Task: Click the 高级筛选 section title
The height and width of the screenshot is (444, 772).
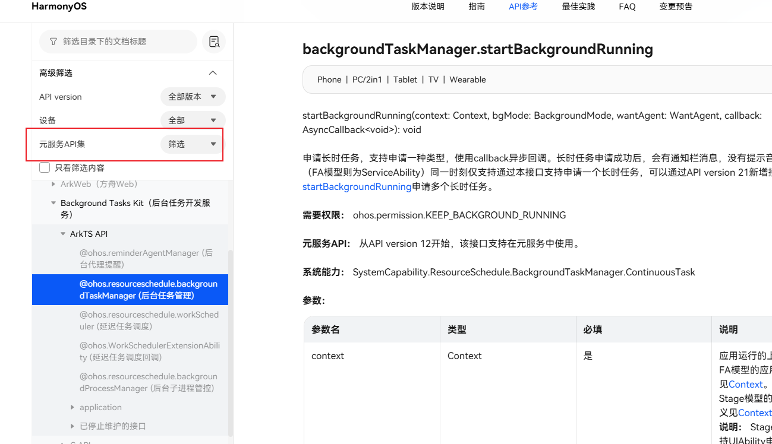Action: [56, 73]
